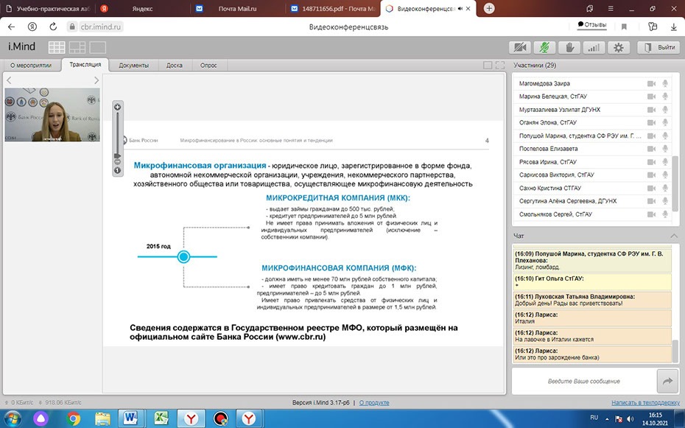685x428 pixels.
Task: Open settings with the gear icon
Action: click(617, 47)
